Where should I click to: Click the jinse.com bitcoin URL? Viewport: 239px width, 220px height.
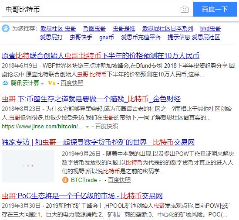point(42,127)
